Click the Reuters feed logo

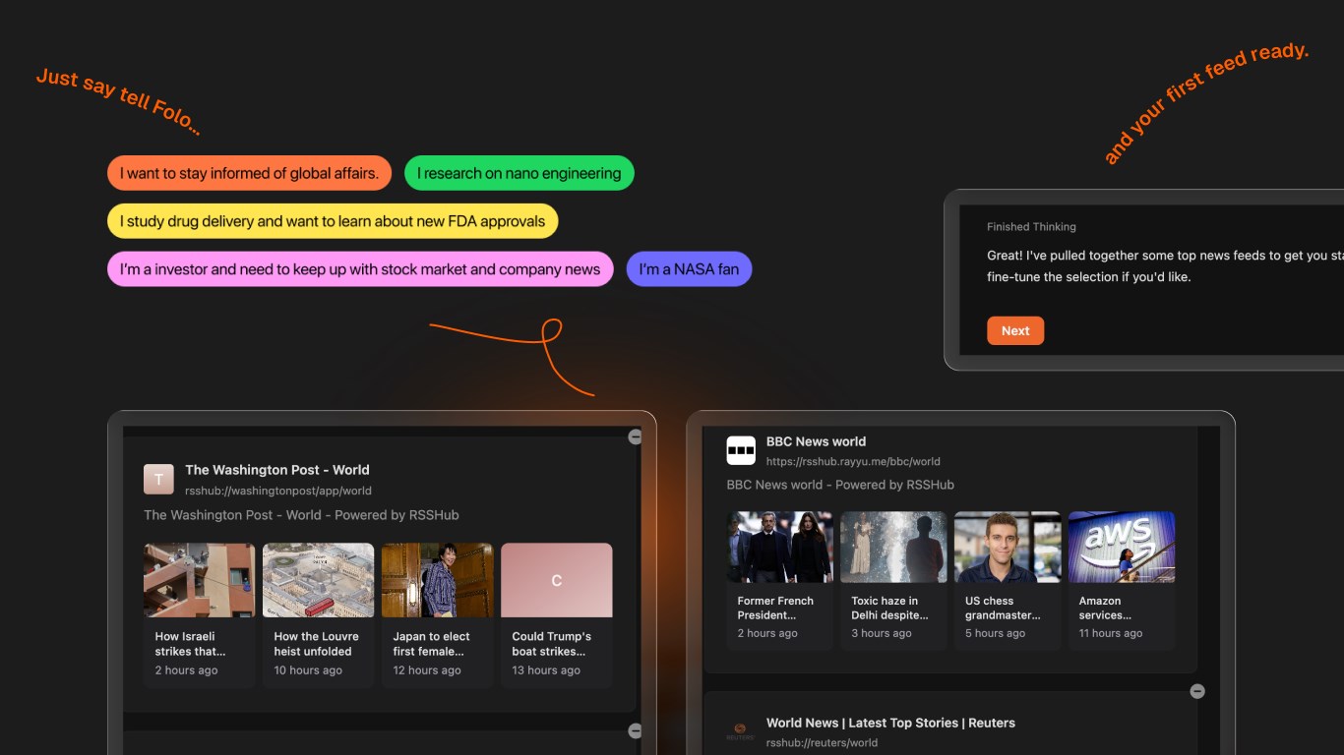[738, 730]
